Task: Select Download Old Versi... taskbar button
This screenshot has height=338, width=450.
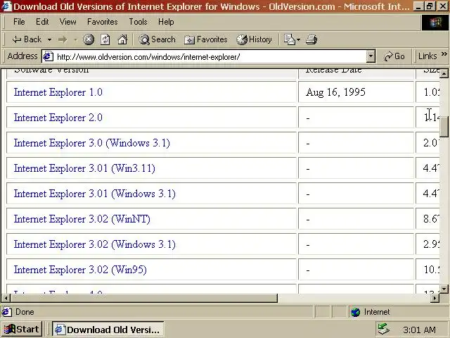Action: tap(108, 330)
